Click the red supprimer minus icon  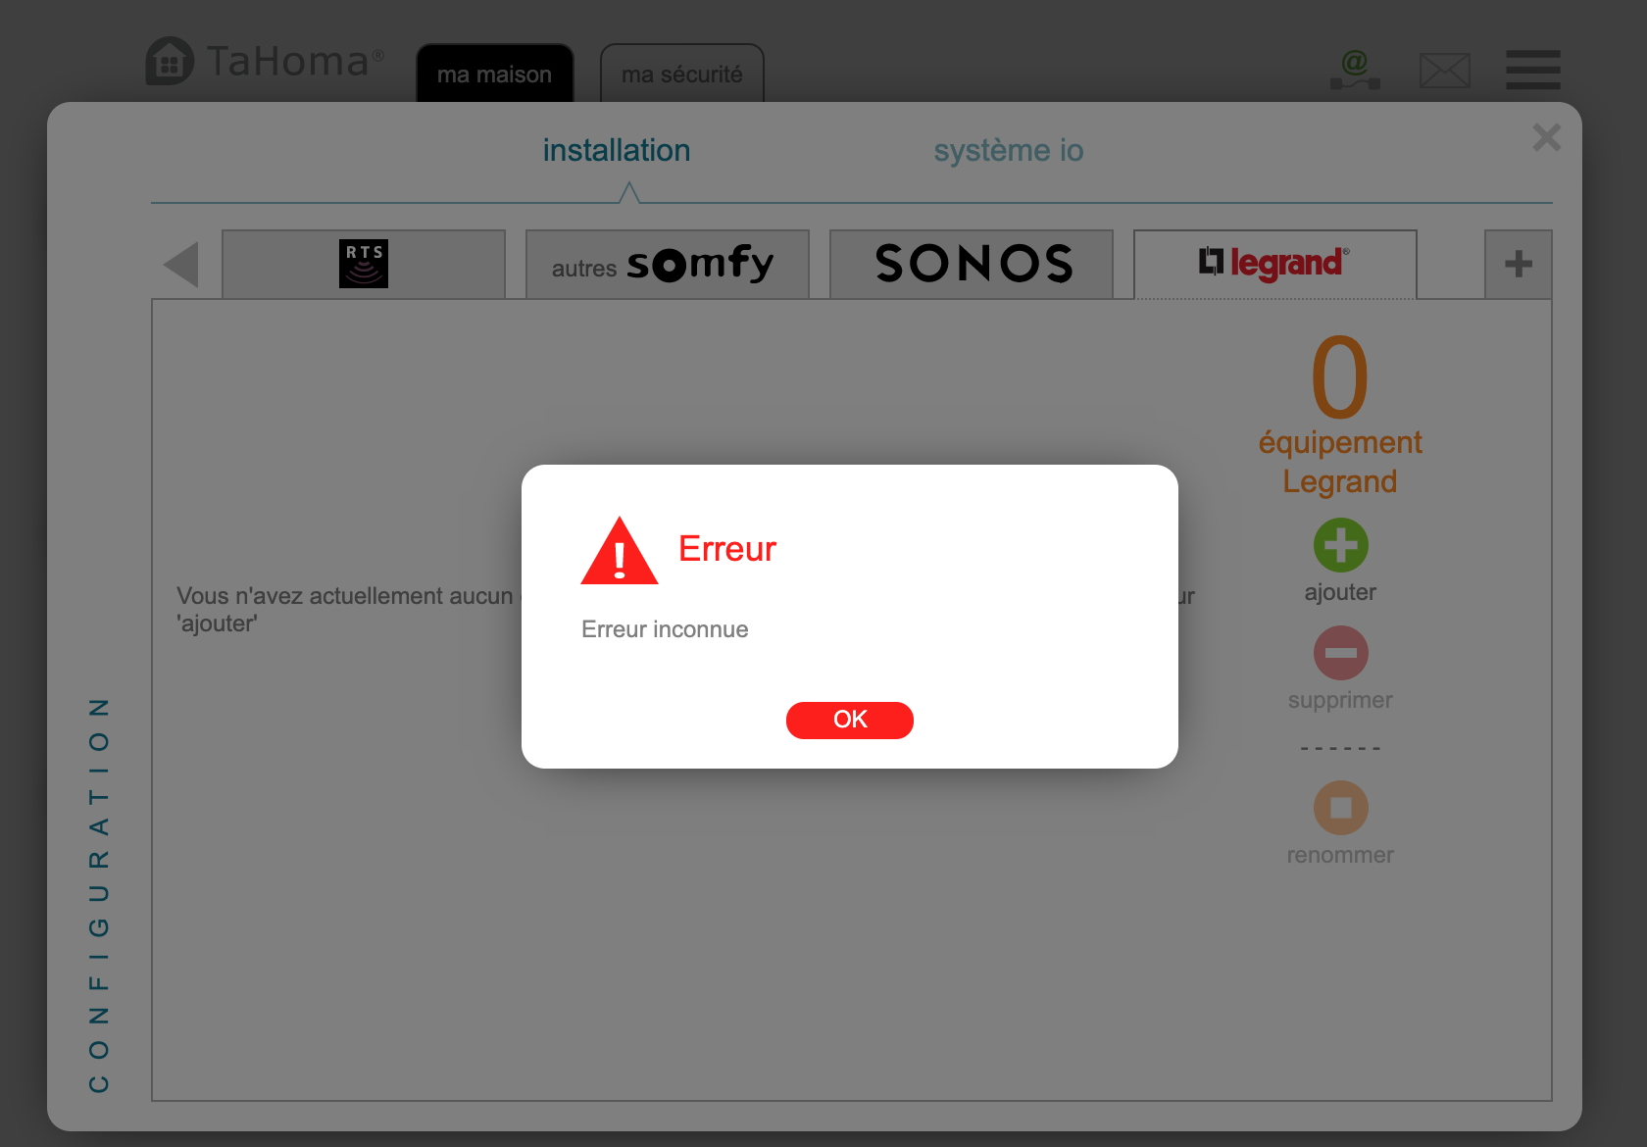pyautogui.click(x=1340, y=653)
